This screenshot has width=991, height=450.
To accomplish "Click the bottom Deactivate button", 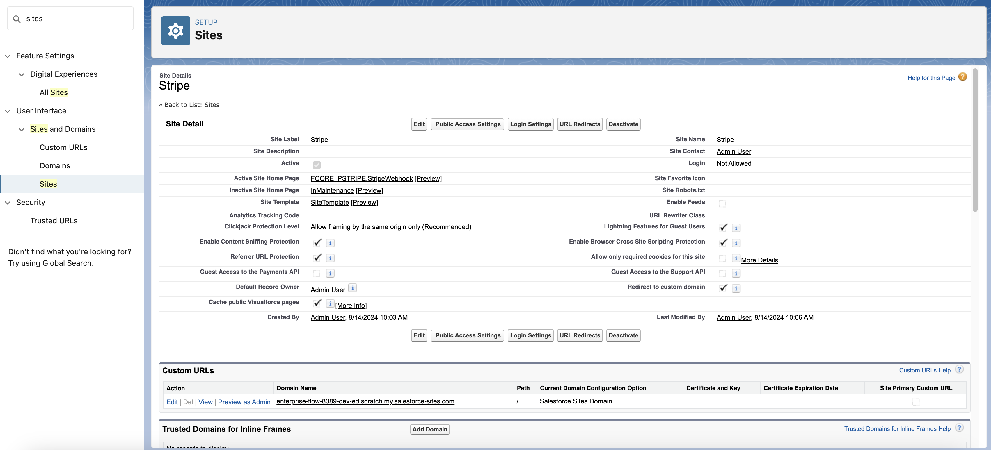I will pyautogui.click(x=623, y=335).
